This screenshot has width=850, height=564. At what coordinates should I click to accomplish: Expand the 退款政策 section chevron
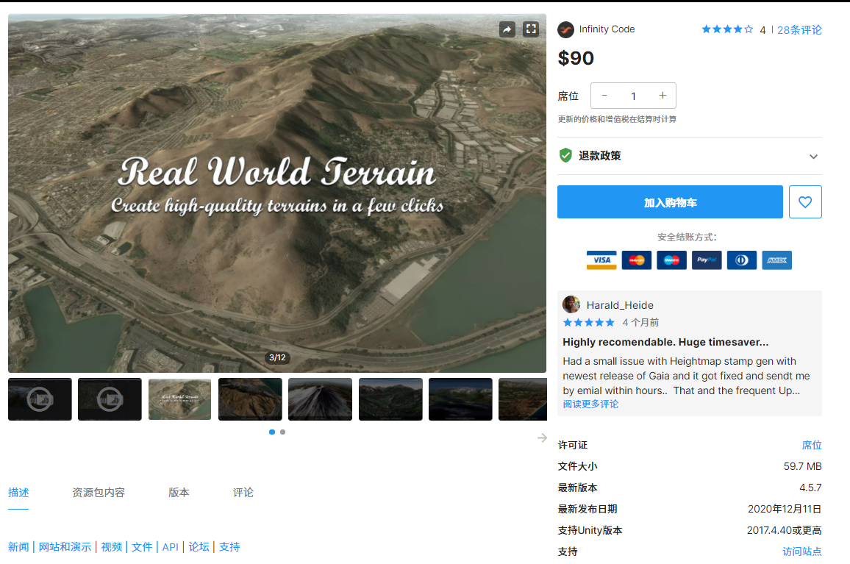click(x=813, y=156)
